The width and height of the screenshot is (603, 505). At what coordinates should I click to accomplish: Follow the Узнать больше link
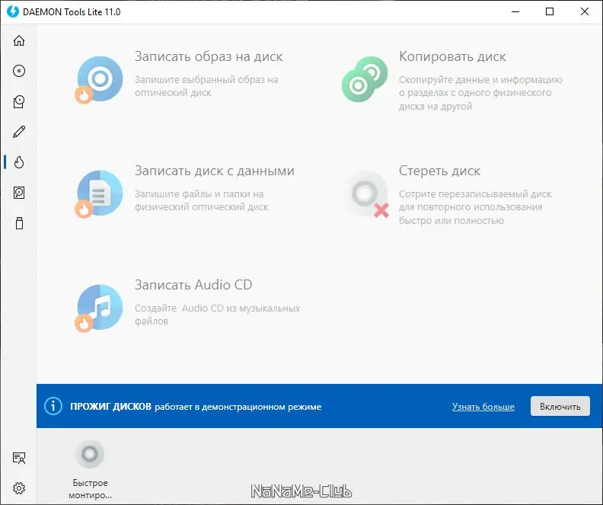click(x=483, y=407)
